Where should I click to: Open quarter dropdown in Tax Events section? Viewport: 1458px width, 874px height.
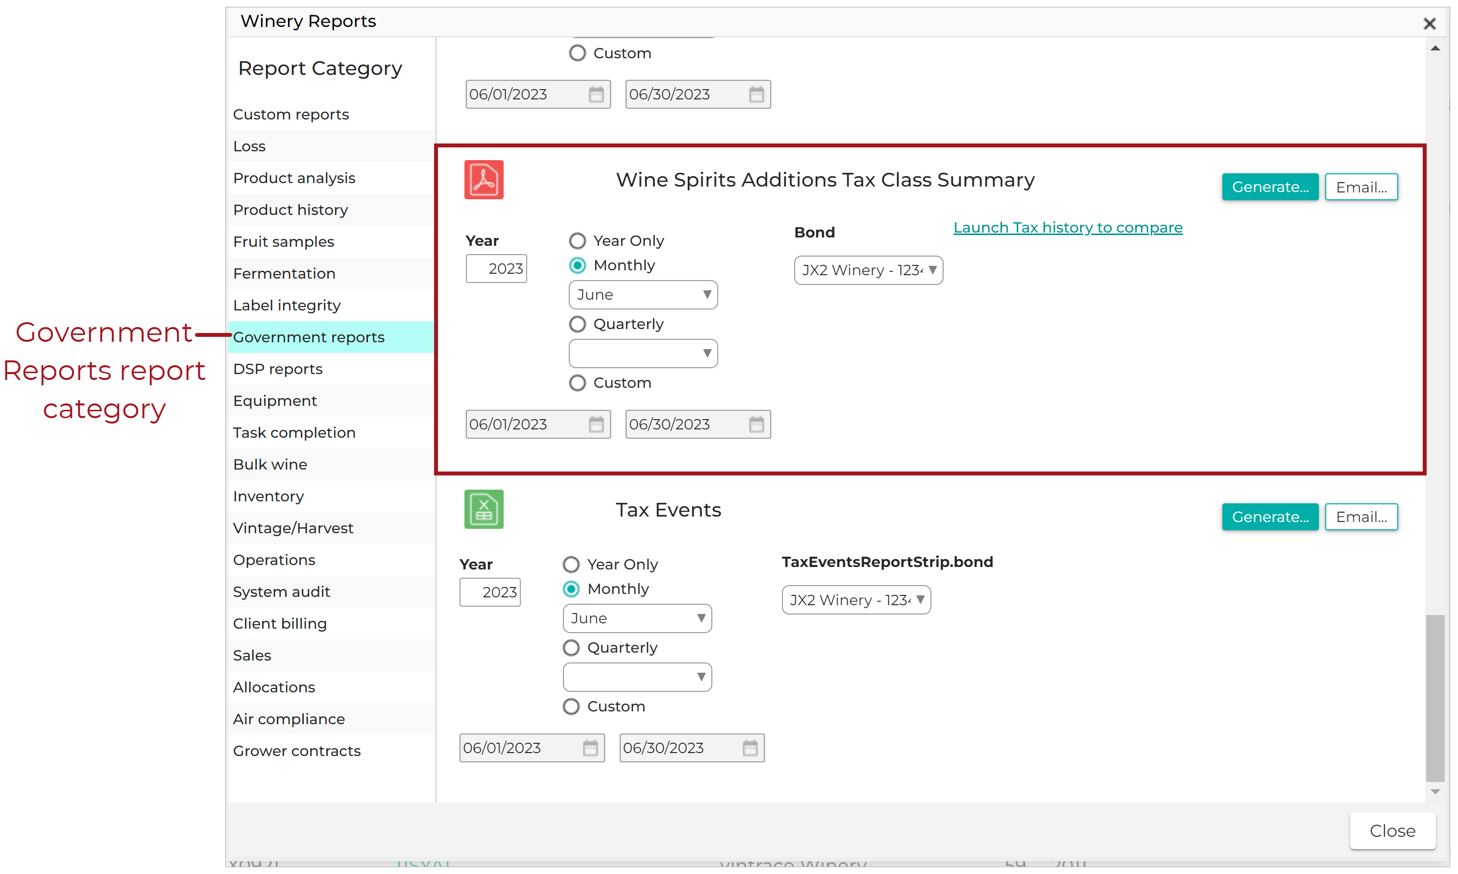[637, 677]
